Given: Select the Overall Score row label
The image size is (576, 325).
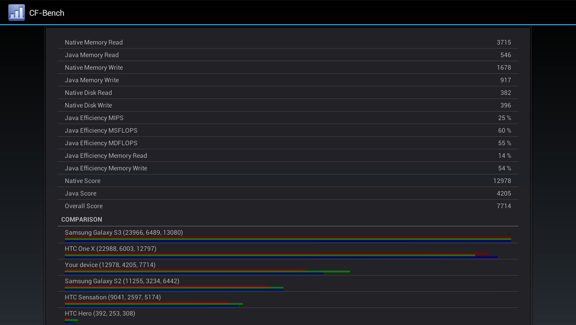Looking at the screenshot, I should click(x=84, y=206).
